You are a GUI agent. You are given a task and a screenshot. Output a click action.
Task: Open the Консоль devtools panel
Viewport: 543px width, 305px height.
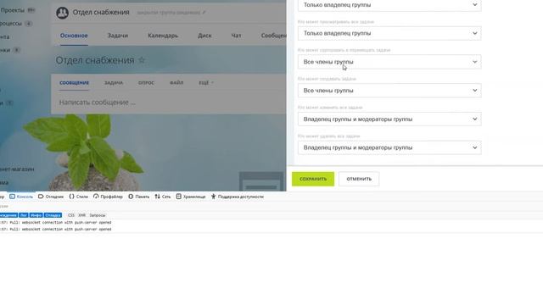(x=21, y=197)
